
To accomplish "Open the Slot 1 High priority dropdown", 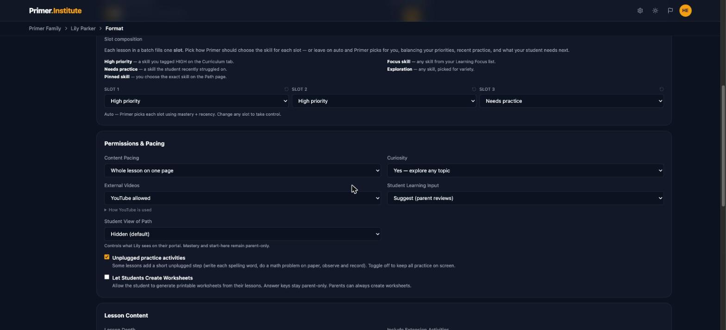I will [196, 101].
